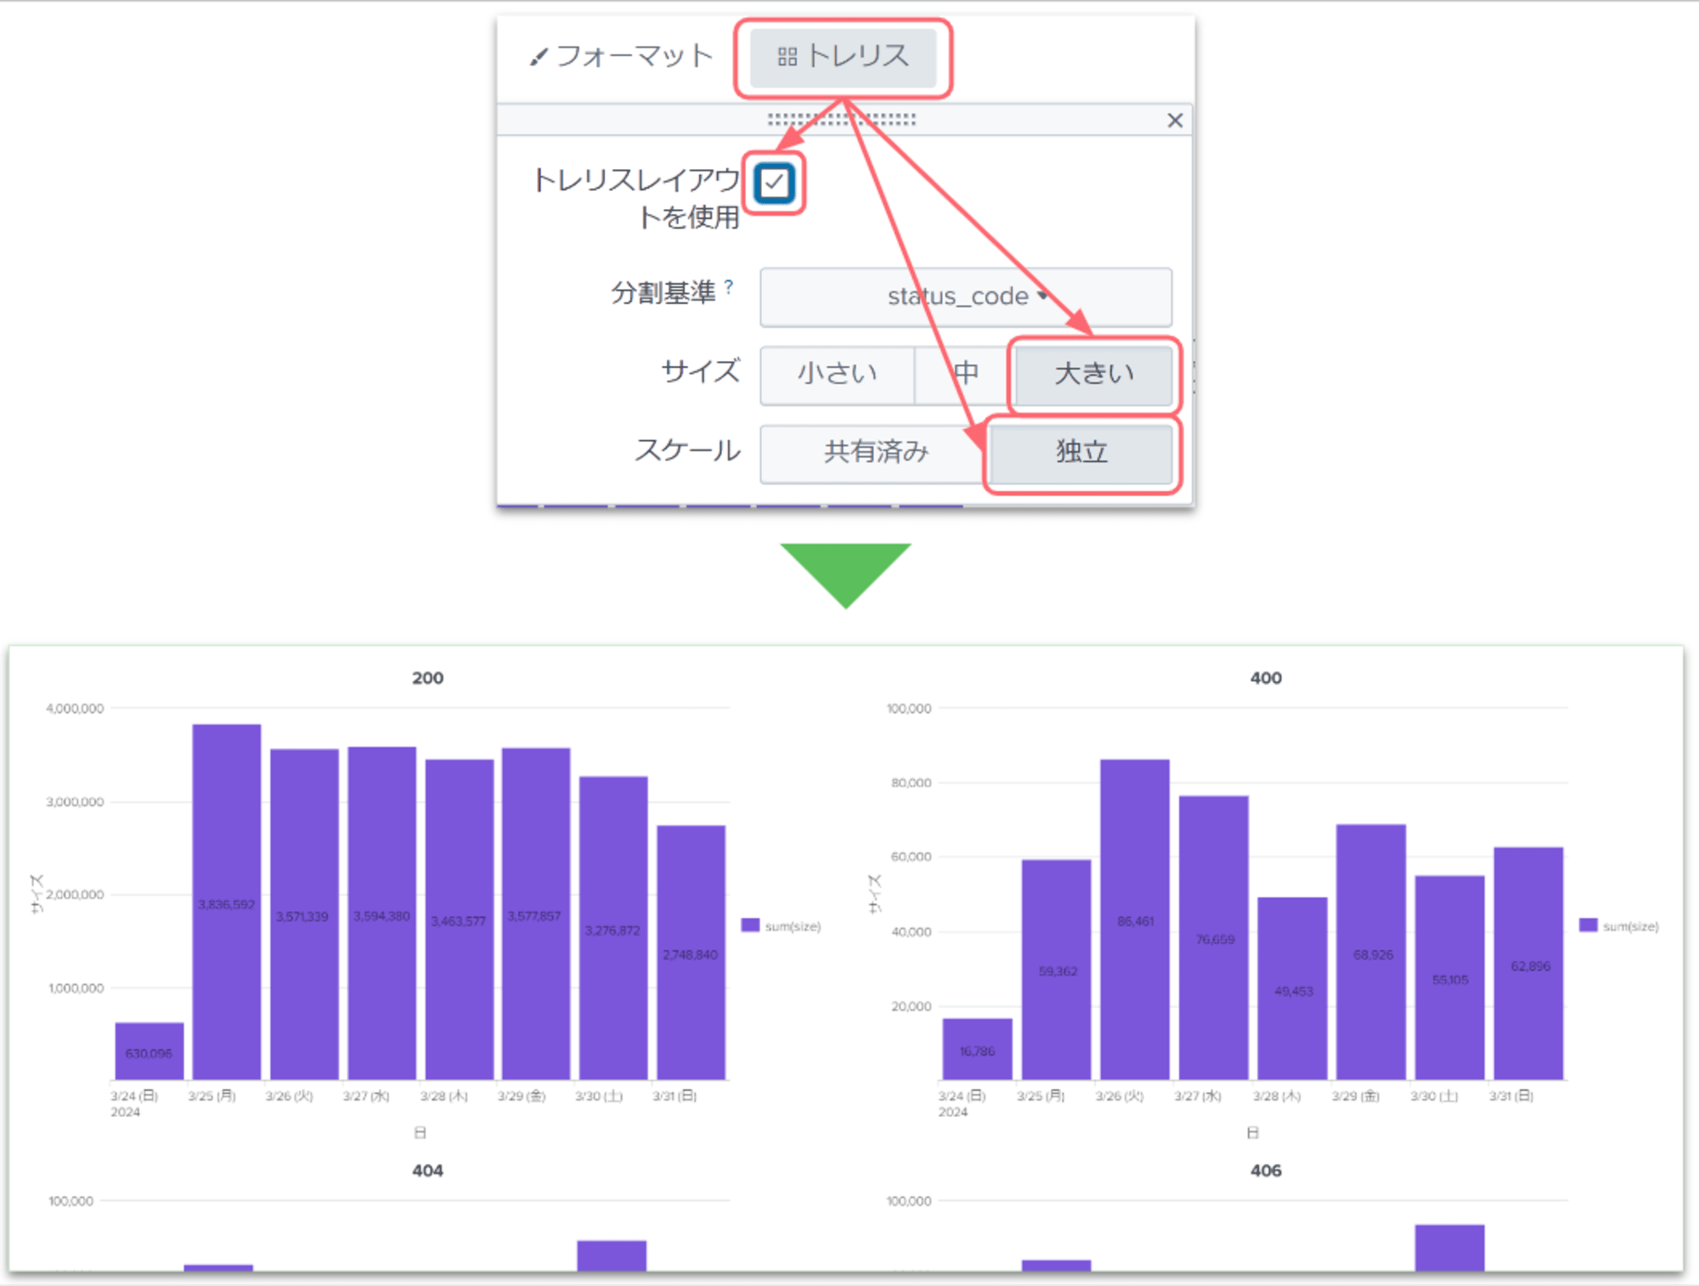The width and height of the screenshot is (1699, 1286).
Task: Click the 3/27 (水) label in chart 200
Action: [366, 1096]
